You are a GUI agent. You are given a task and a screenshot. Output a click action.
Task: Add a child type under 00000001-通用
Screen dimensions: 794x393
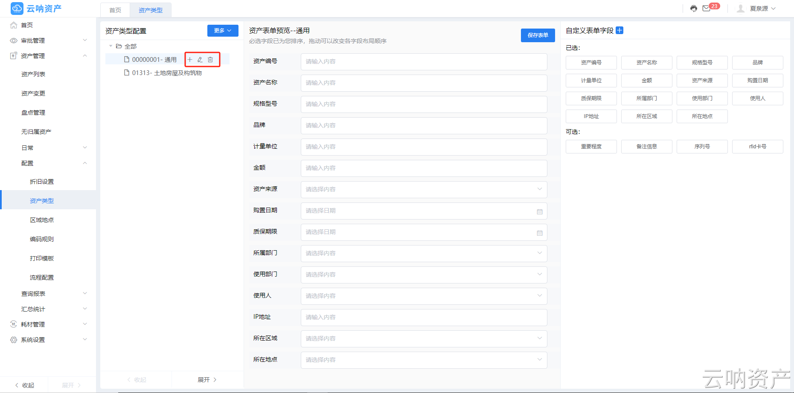coord(190,59)
